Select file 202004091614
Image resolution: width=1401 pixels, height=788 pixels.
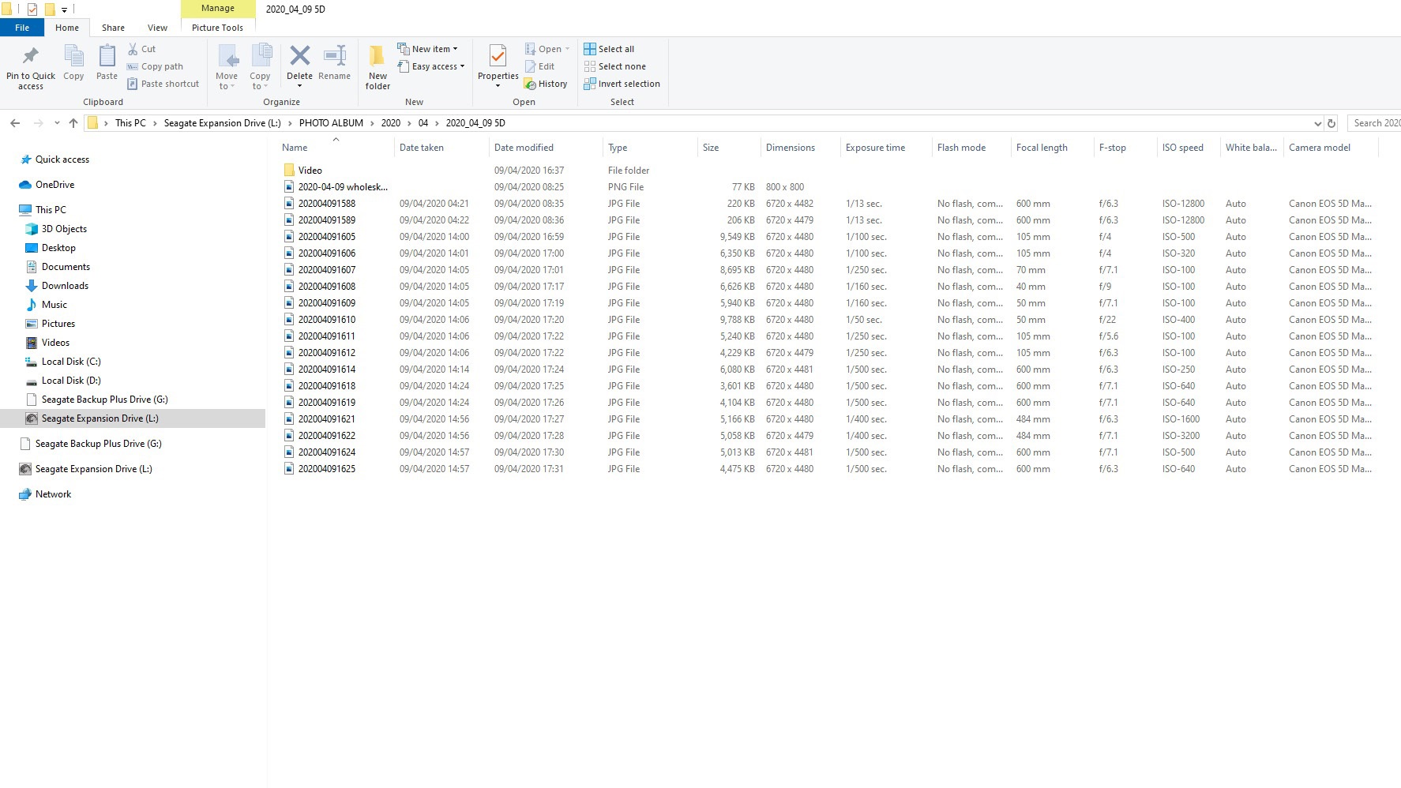point(327,370)
